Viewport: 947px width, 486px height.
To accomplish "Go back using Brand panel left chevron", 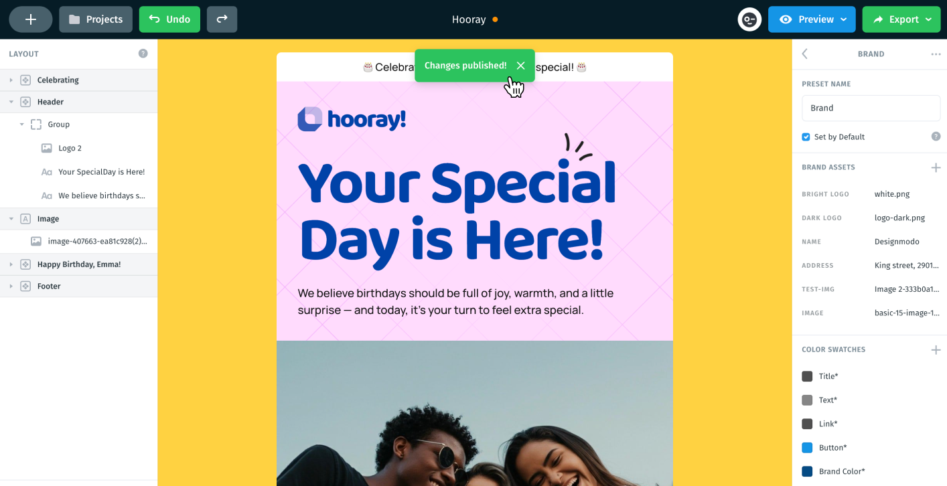I will tap(805, 54).
